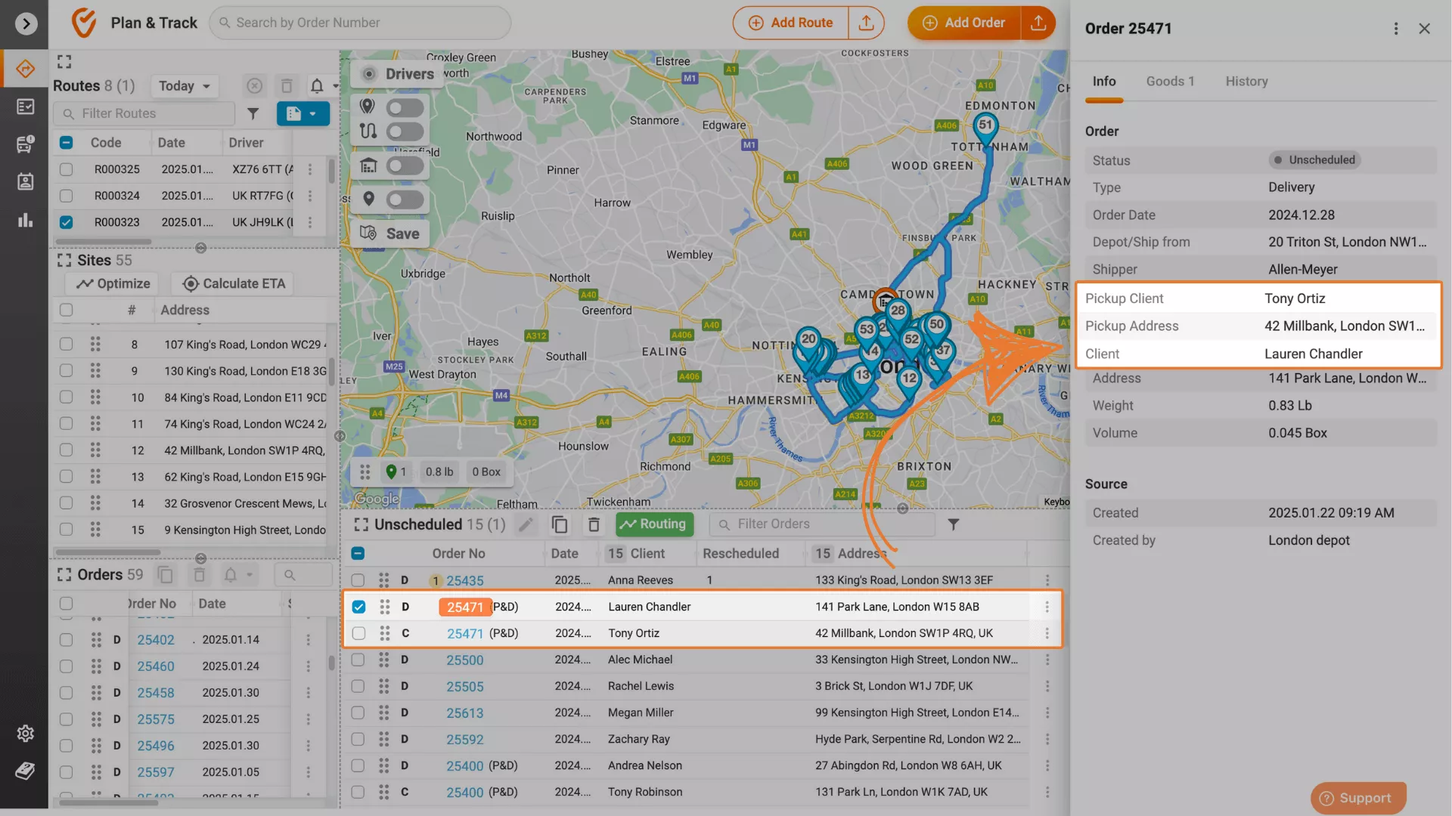
Task: Click the trash icon in Unscheduled toolbar
Action: pyautogui.click(x=594, y=524)
